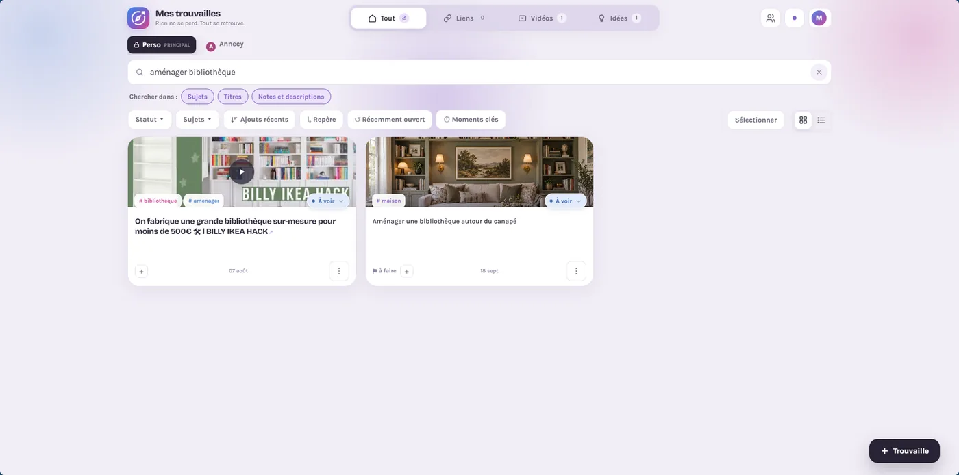The image size is (959, 475).
Task: Switch to the Liens tab
Action: (464, 18)
